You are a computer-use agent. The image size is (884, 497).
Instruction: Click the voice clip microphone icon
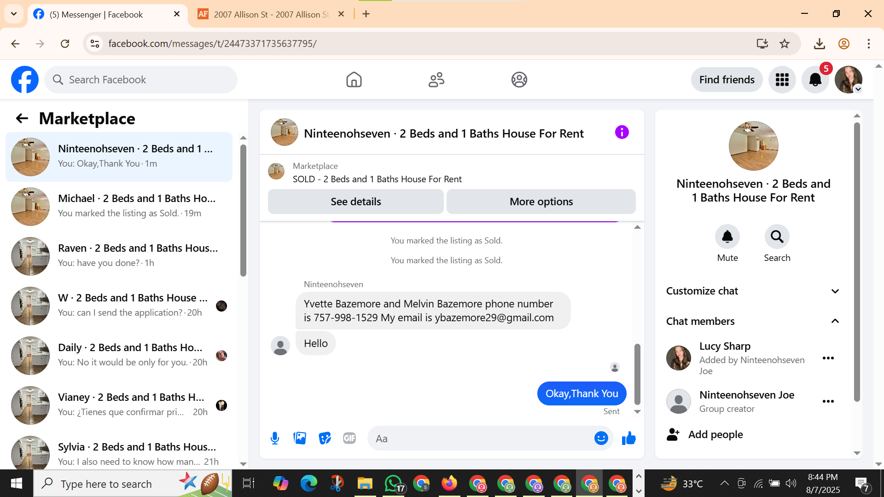tap(275, 438)
